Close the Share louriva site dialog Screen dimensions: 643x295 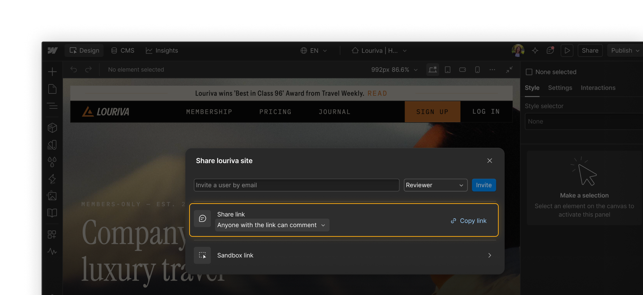tap(490, 161)
